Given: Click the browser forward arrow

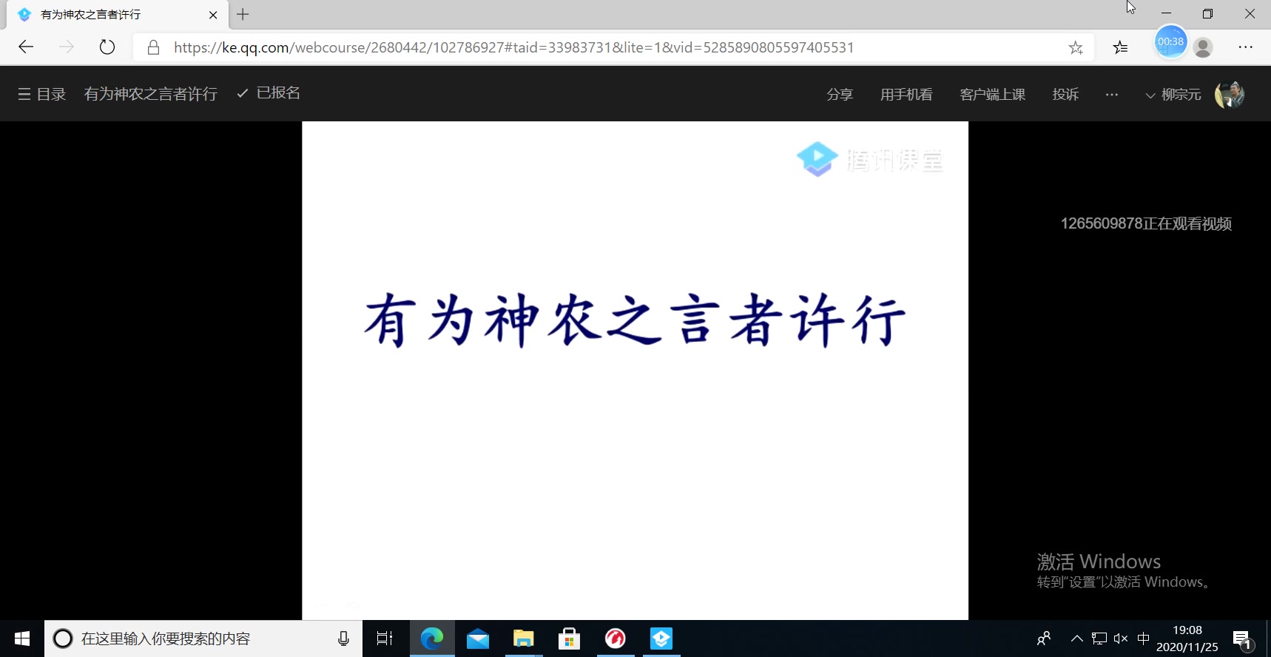Looking at the screenshot, I should (67, 47).
